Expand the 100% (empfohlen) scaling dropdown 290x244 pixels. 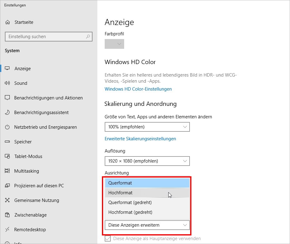[x=147, y=127]
